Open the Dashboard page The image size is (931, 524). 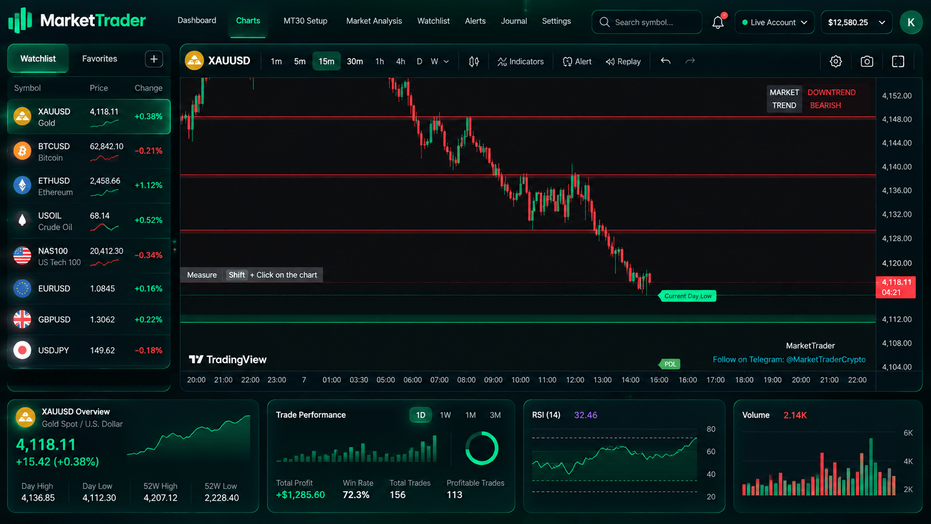coord(197,21)
